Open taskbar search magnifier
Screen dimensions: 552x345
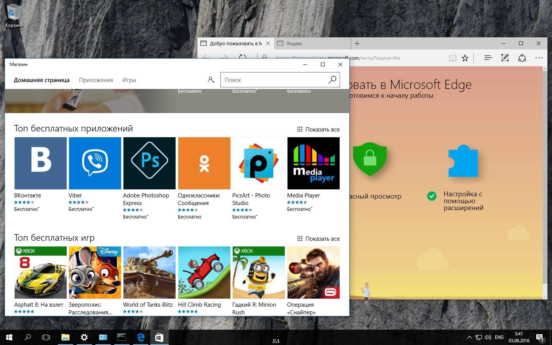pos(28,337)
